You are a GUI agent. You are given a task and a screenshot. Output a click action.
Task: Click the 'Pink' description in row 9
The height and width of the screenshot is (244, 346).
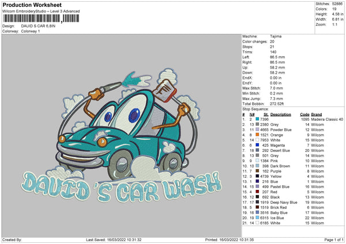274,161
